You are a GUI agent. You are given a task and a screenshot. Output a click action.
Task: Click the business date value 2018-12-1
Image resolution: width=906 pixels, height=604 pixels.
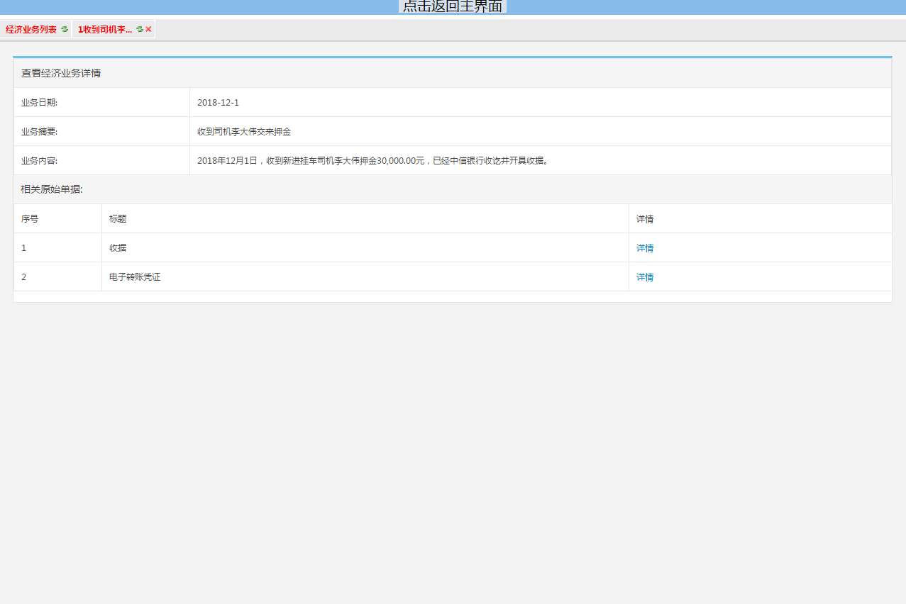pyautogui.click(x=218, y=103)
